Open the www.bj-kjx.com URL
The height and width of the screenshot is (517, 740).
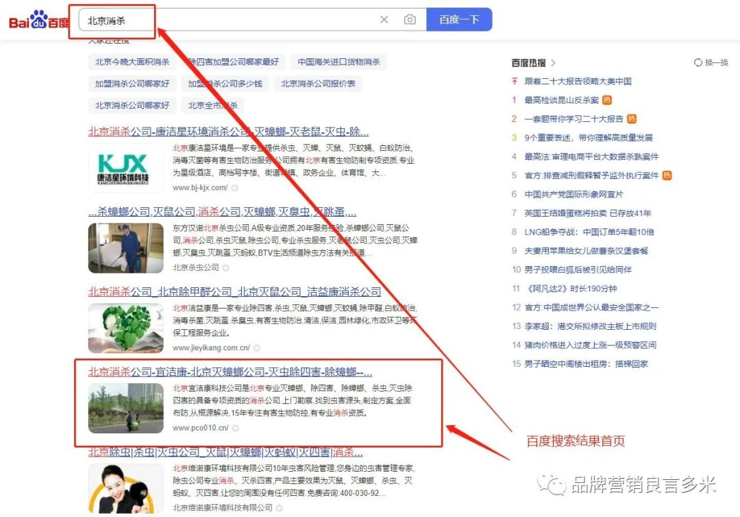tap(200, 187)
